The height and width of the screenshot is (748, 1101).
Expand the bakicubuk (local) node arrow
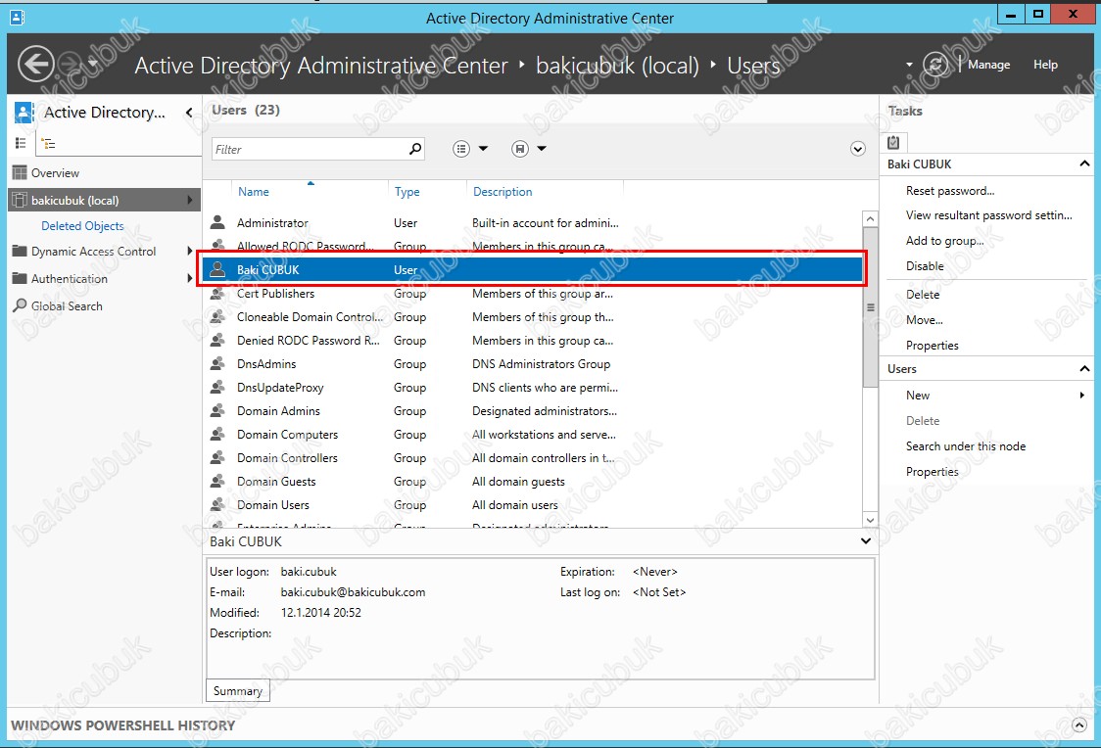coord(190,200)
